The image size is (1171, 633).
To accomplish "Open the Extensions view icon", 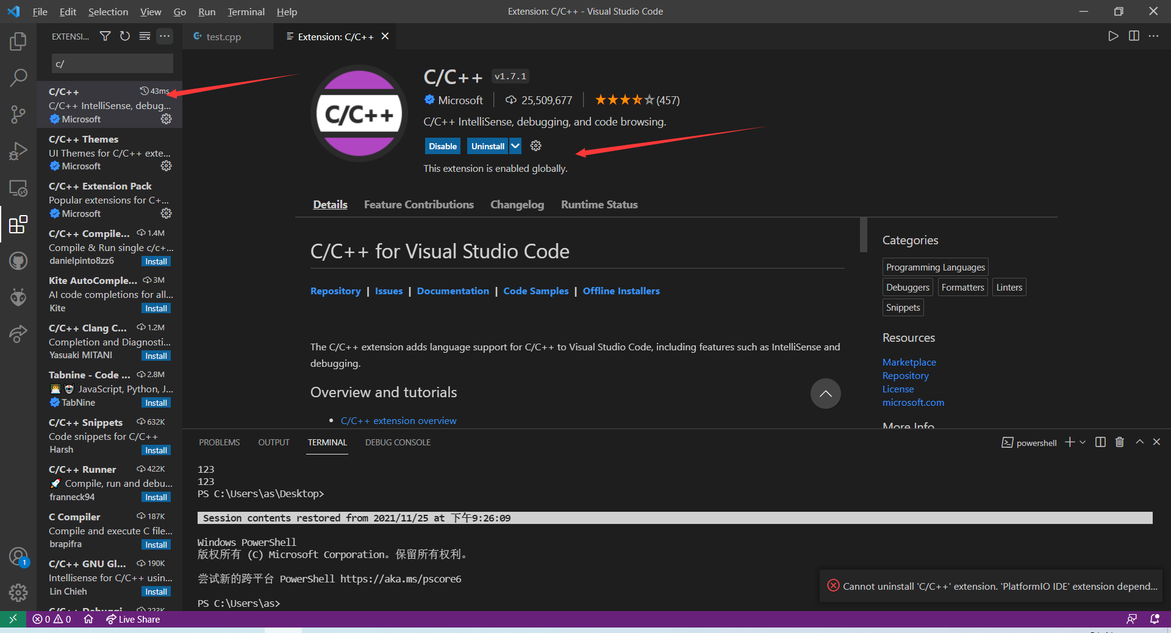I will (x=18, y=224).
